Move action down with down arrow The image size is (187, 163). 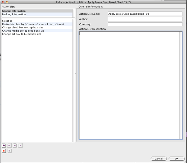[20, 145]
